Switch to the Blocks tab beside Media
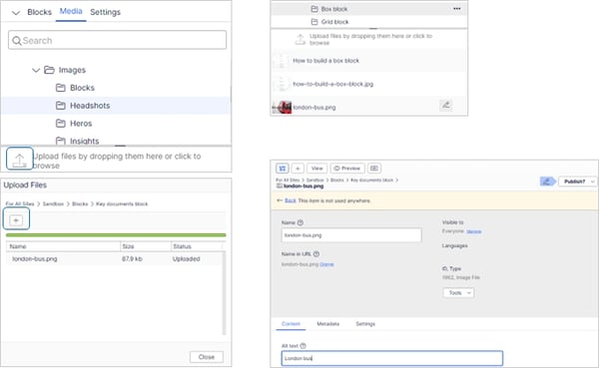The height and width of the screenshot is (368, 599). pyautogui.click(x=39, y=12)
